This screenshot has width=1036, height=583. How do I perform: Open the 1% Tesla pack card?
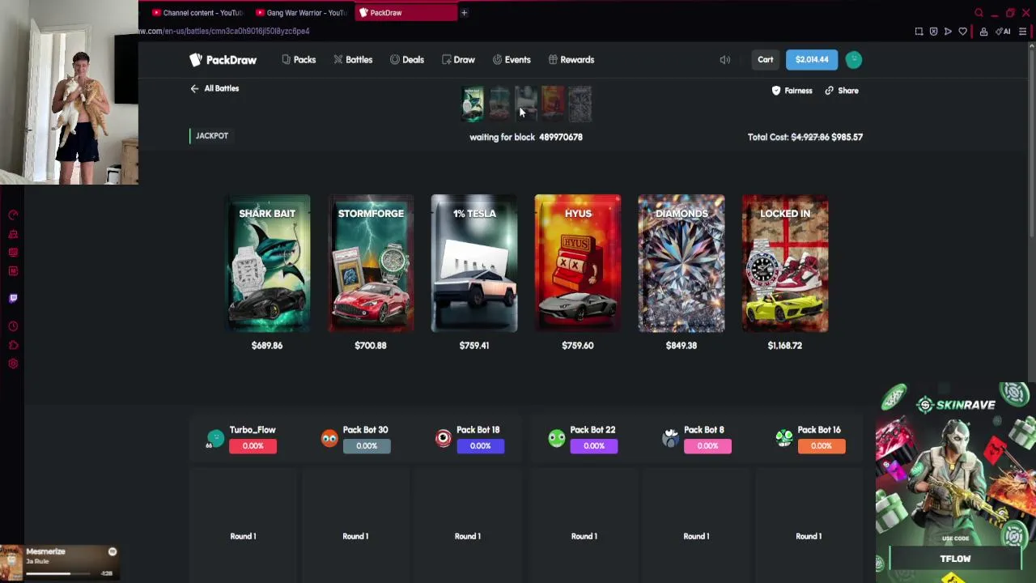[x=474, y=263]
